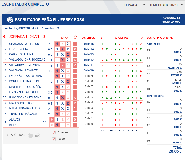Click the ESCRUTADOR COMPLETO page title

pos(25,4)
